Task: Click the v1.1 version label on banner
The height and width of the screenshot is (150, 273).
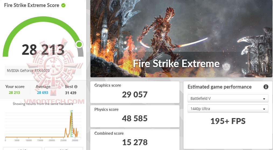Action: pos(226,66)
